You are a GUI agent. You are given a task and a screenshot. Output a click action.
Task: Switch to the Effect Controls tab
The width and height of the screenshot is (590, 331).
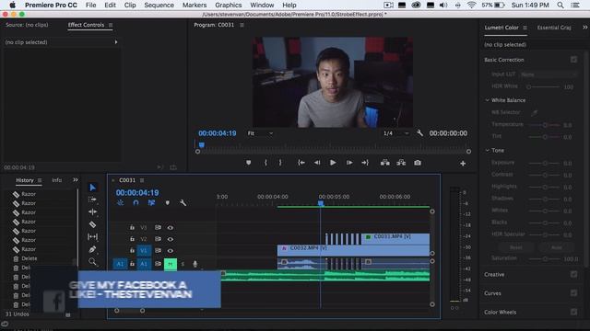(86, 25)
